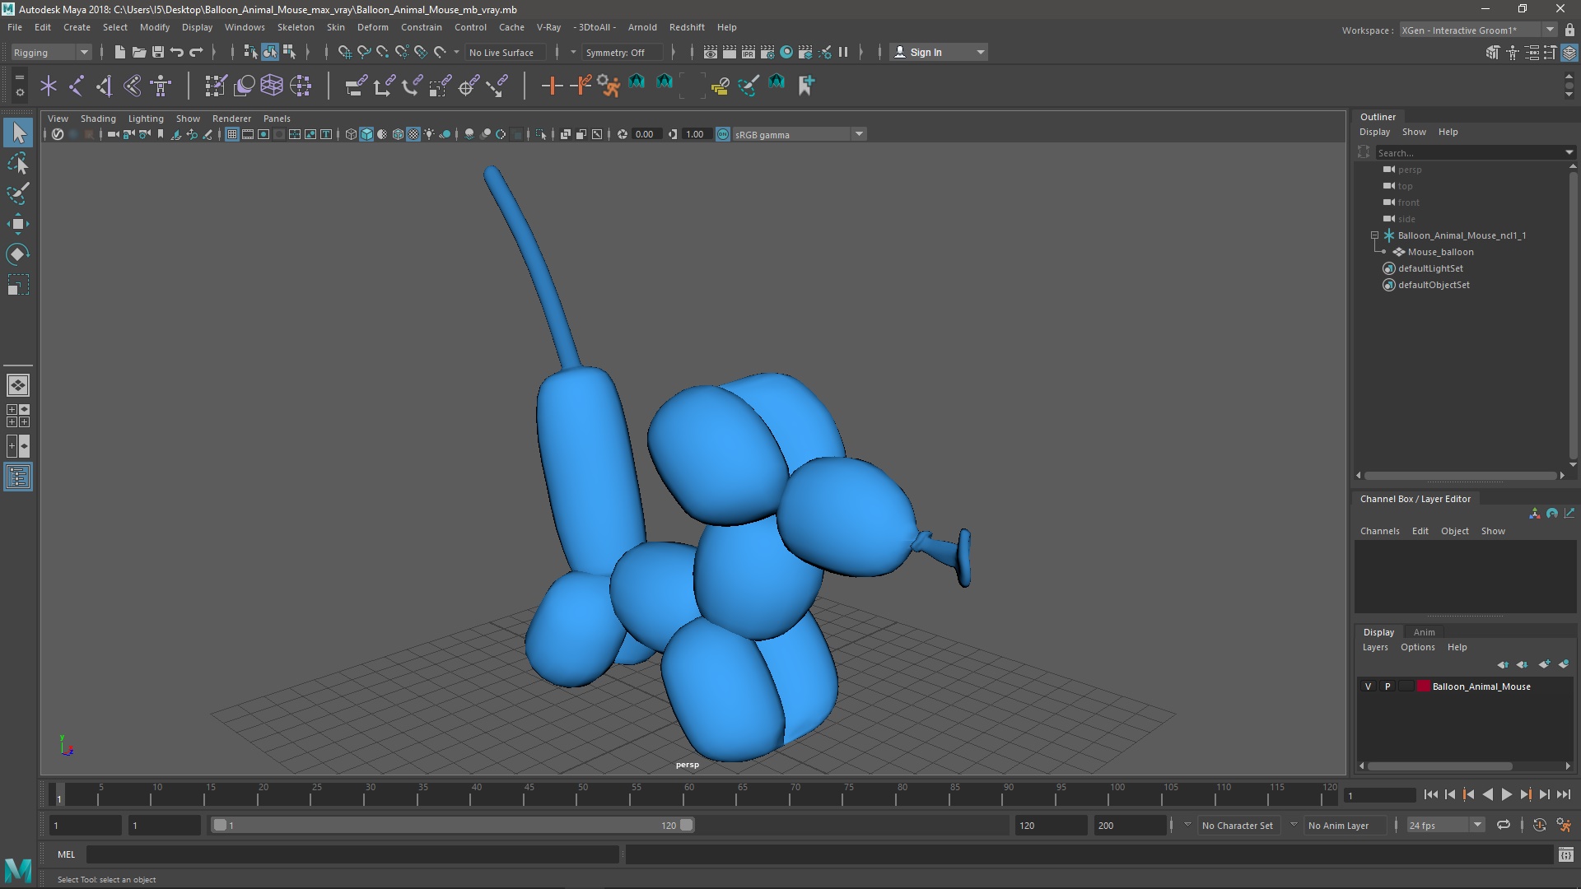This screenshot has width=1581, height=889.
Task: Activate the Rotate tool in the left toolbox
Action: (18, 254)
